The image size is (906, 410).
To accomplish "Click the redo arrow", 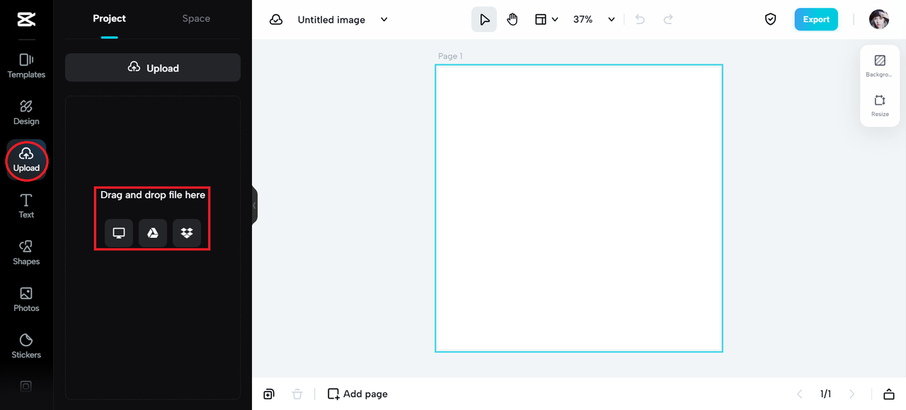I will [668, 20].
